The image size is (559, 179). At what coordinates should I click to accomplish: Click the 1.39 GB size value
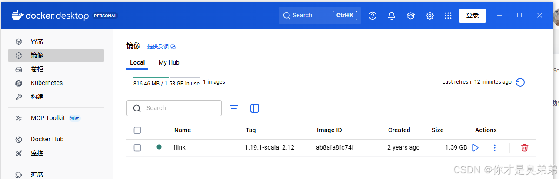click(x=456, y=147)
